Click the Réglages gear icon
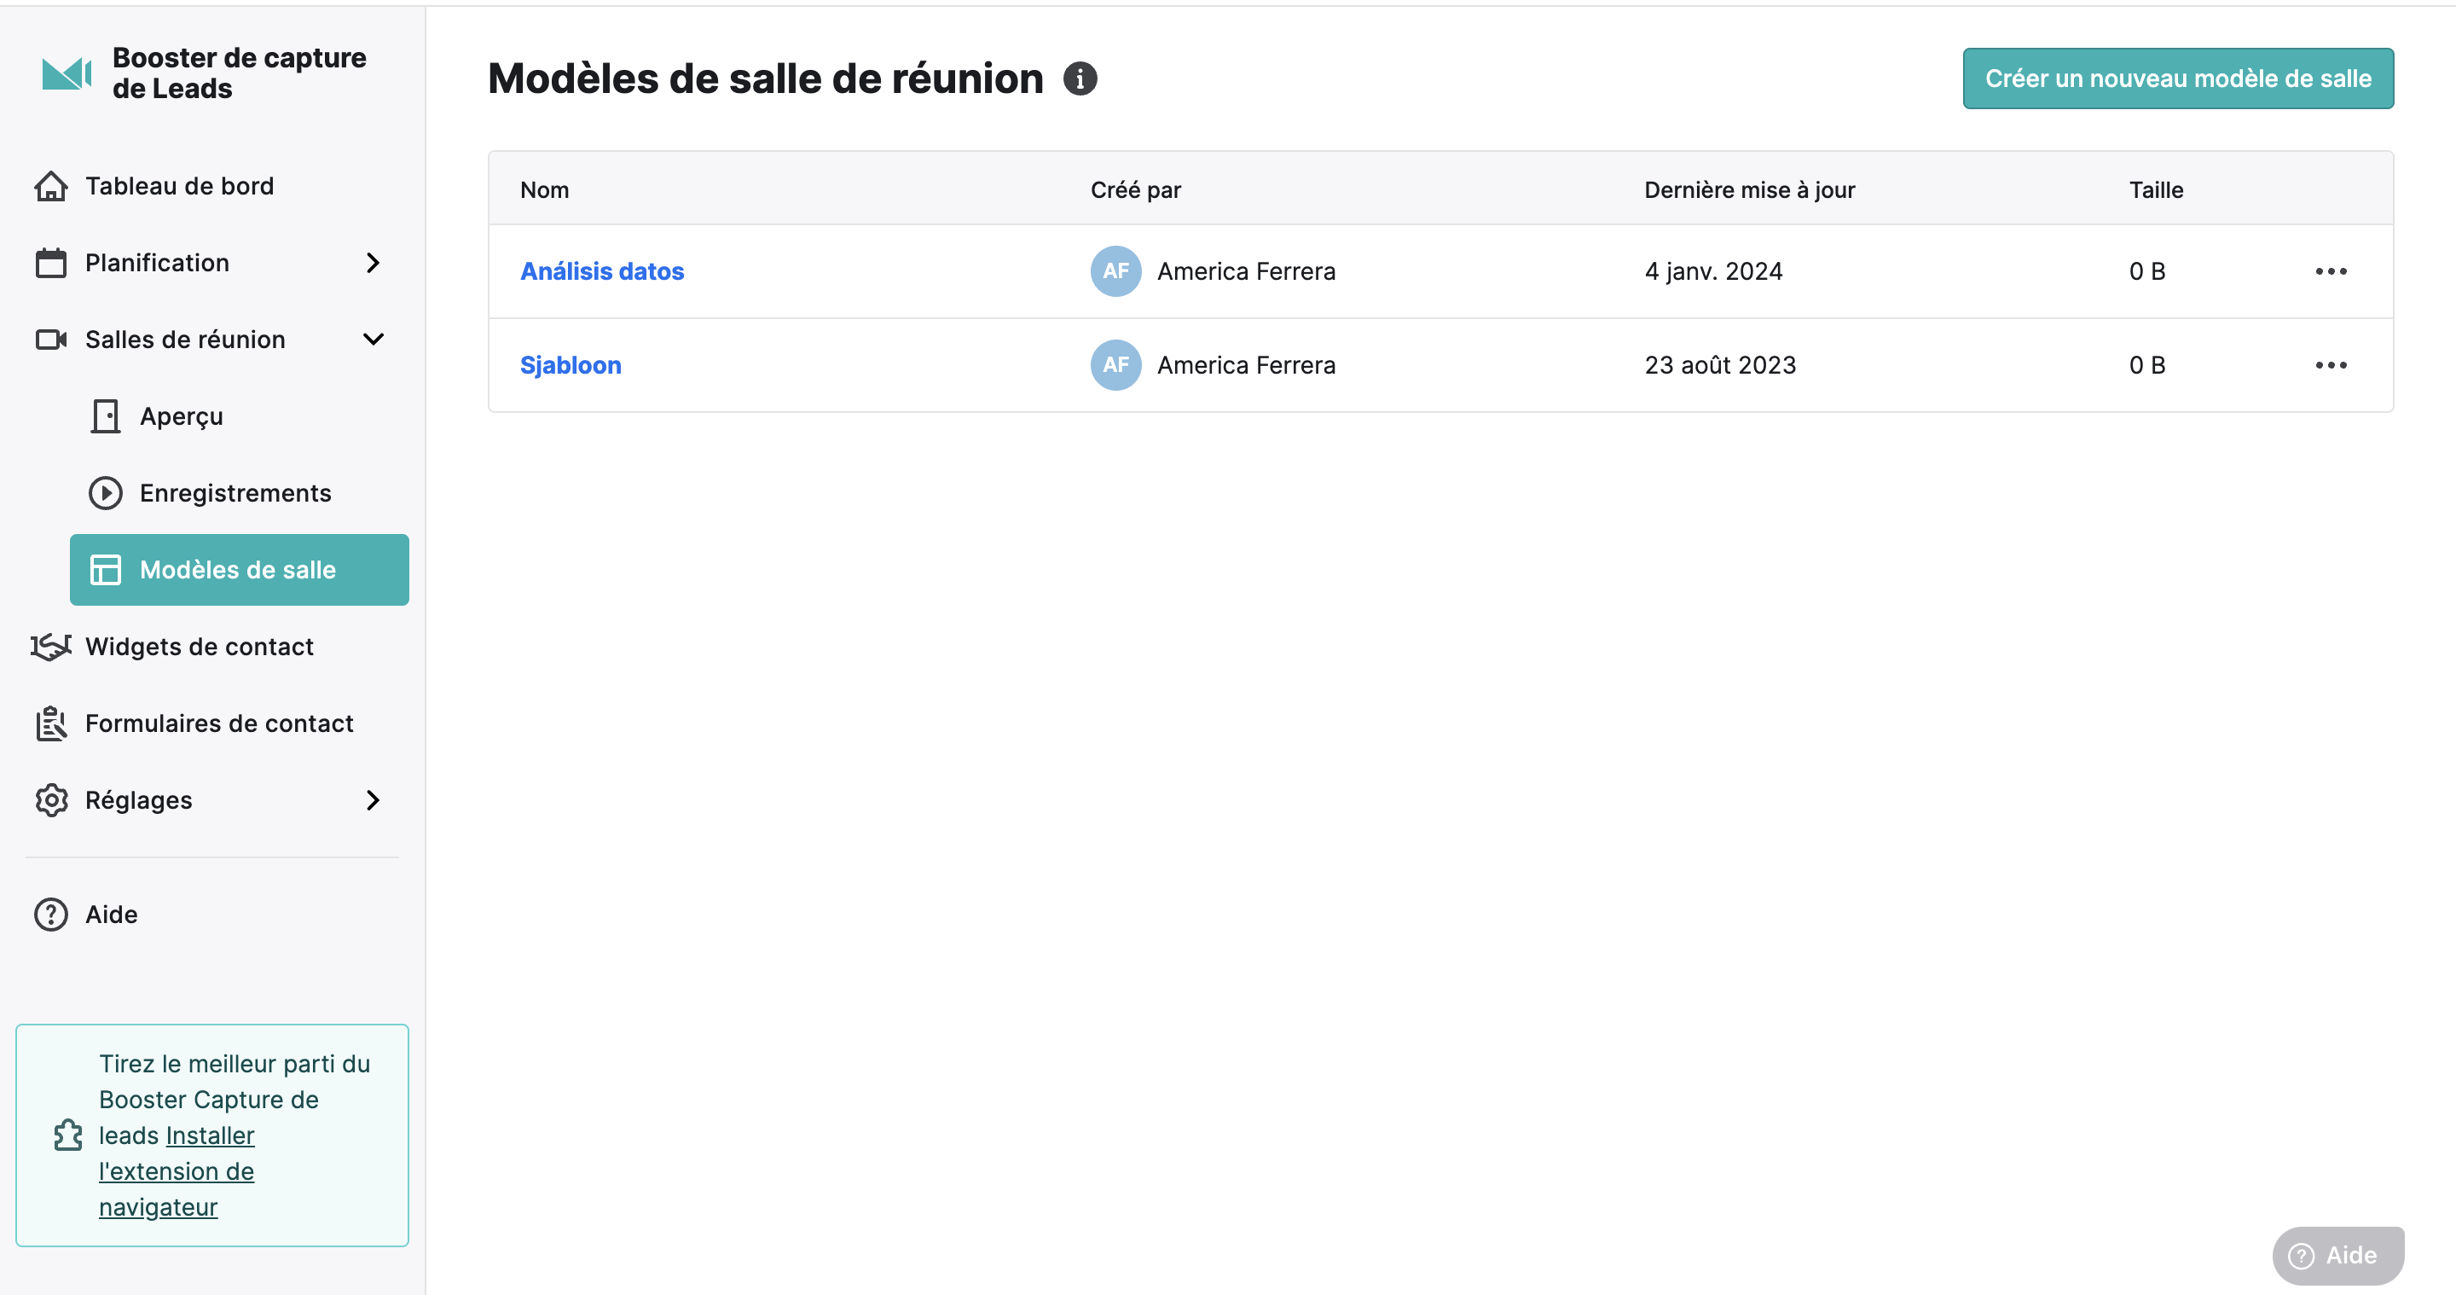Image resolution: width=2456 pixels, height=1295 pixels. pos(51,800)
